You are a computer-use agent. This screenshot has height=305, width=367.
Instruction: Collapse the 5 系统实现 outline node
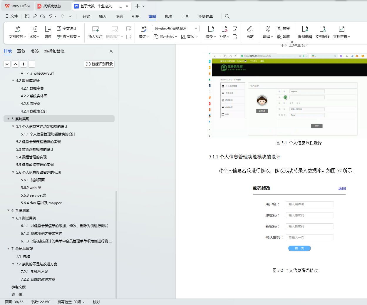coord(8,119)
